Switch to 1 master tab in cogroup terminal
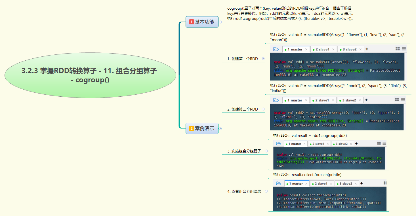 296,144
